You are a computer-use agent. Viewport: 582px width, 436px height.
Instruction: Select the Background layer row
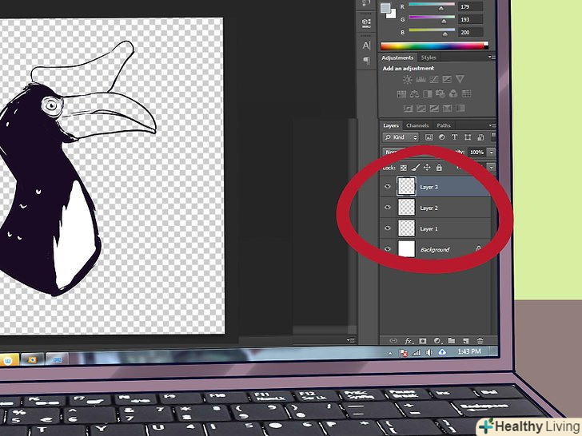436,249
